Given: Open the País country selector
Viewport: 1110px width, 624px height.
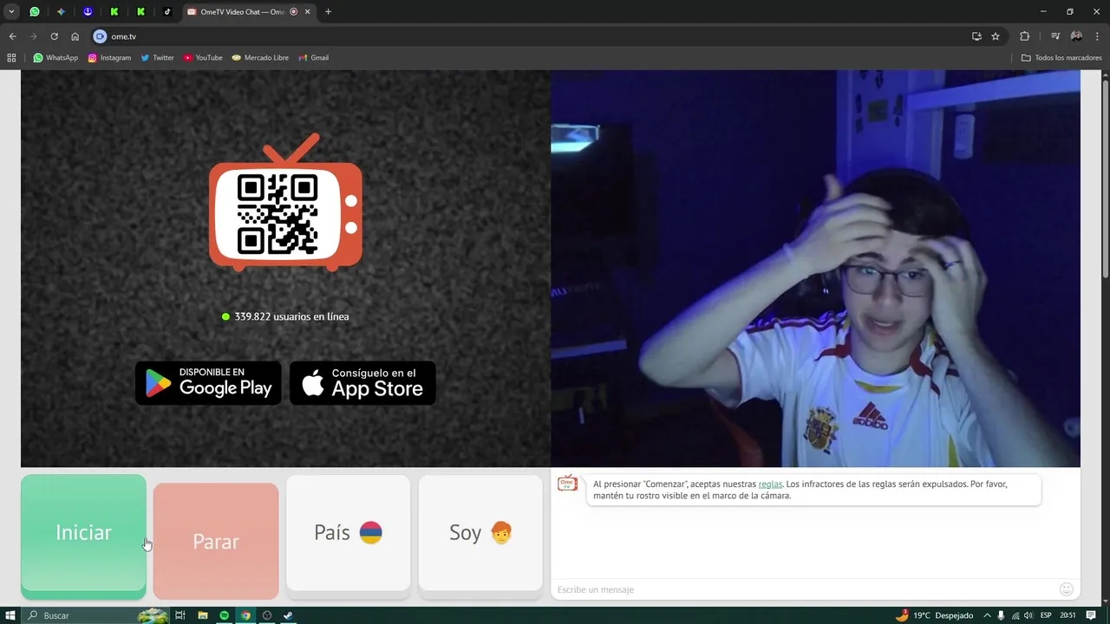Looking at the screenshot, I should click(348, 536).
